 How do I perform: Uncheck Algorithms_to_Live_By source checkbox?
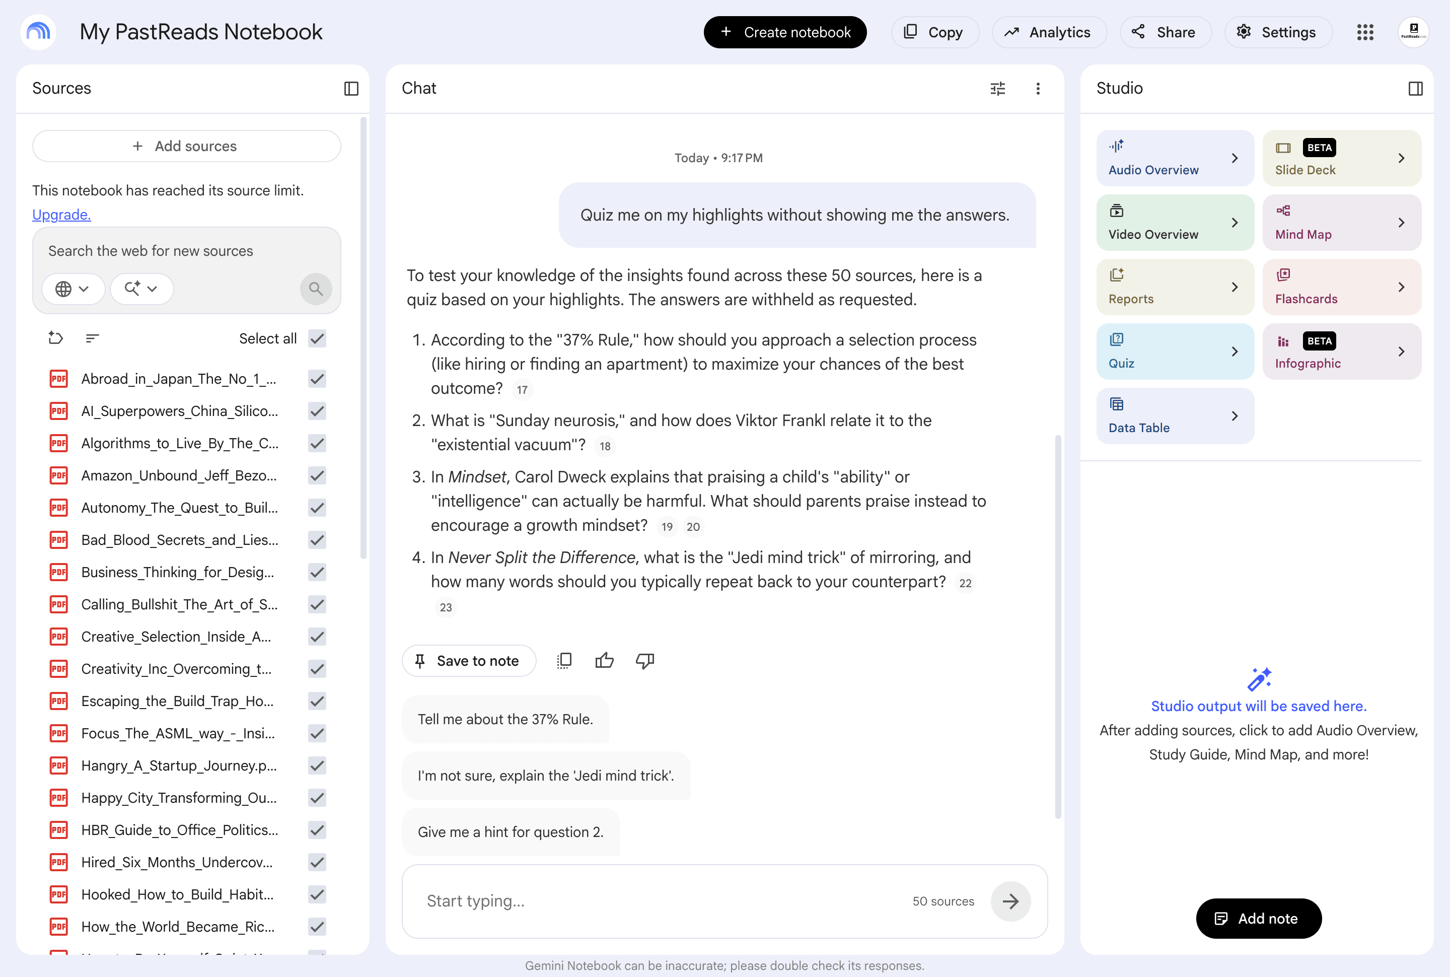coord(317,443)
